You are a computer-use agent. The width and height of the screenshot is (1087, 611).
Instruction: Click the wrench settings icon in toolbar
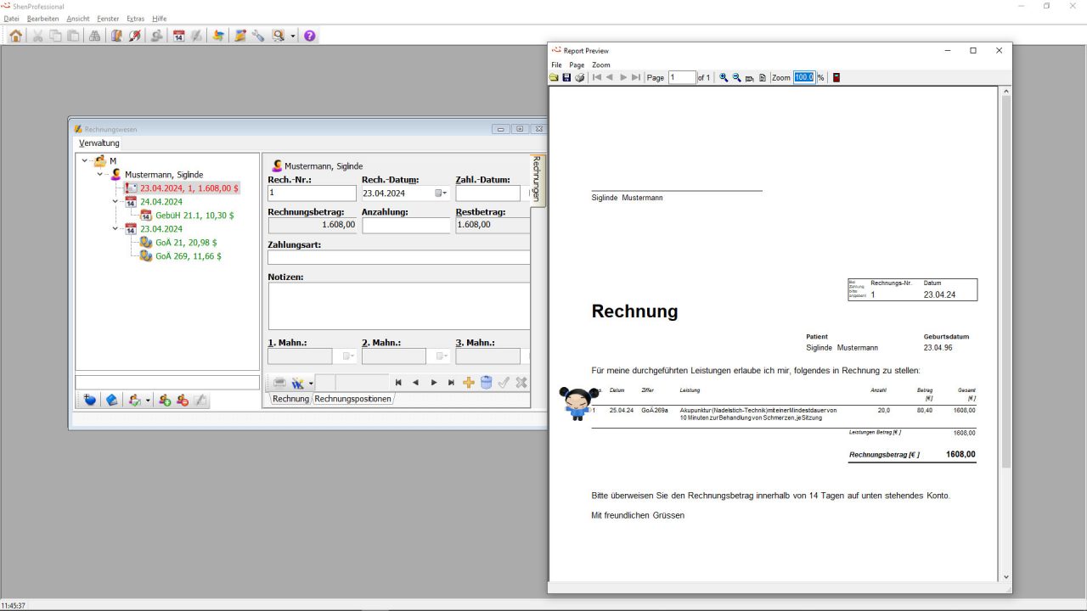pos(258,36)
